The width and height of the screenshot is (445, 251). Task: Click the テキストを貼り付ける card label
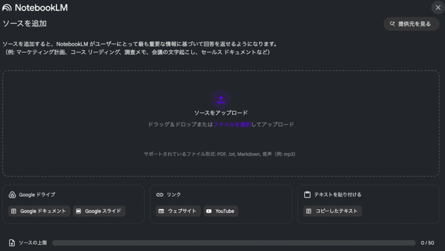[338, 195]
